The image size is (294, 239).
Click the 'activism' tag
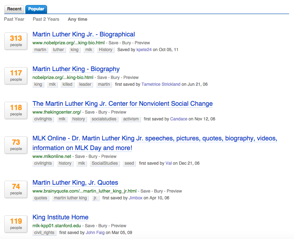pos(131,119)
